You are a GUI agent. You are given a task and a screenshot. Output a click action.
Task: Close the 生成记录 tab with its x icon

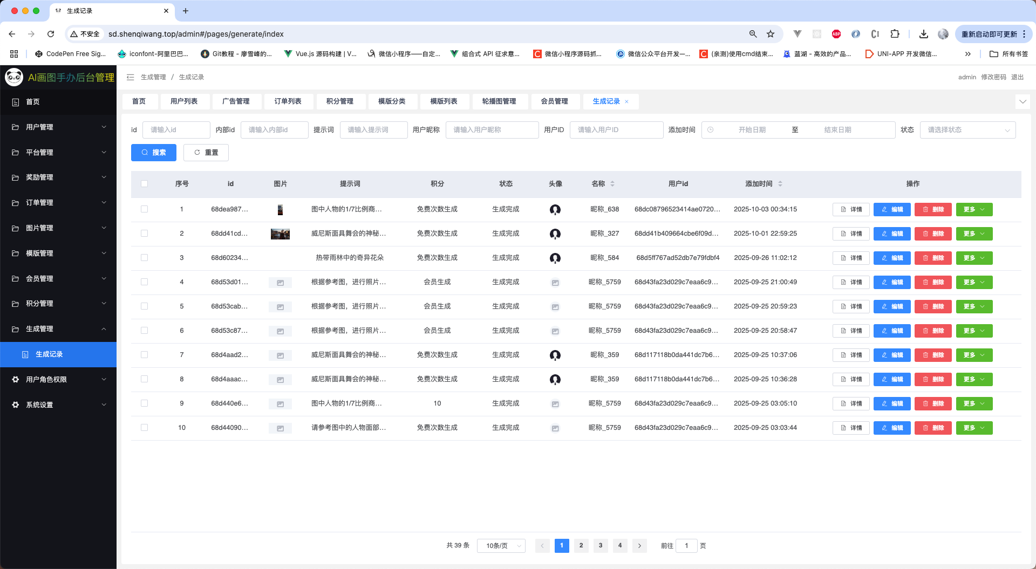click(626, 101)
